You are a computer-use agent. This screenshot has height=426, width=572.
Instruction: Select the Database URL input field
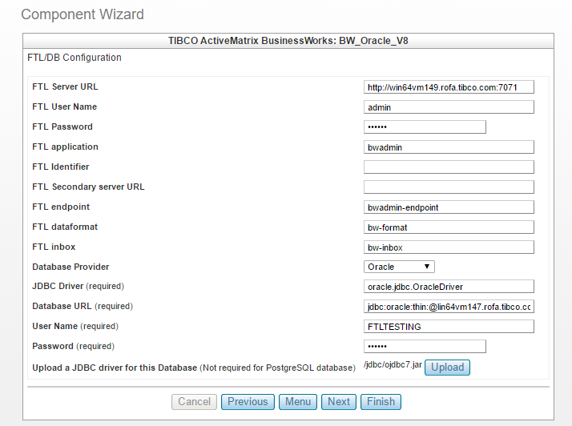pos(449,307)
